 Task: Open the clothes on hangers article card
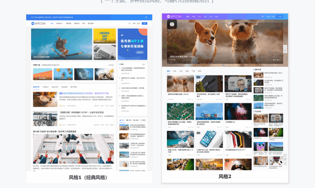[238, 144]
